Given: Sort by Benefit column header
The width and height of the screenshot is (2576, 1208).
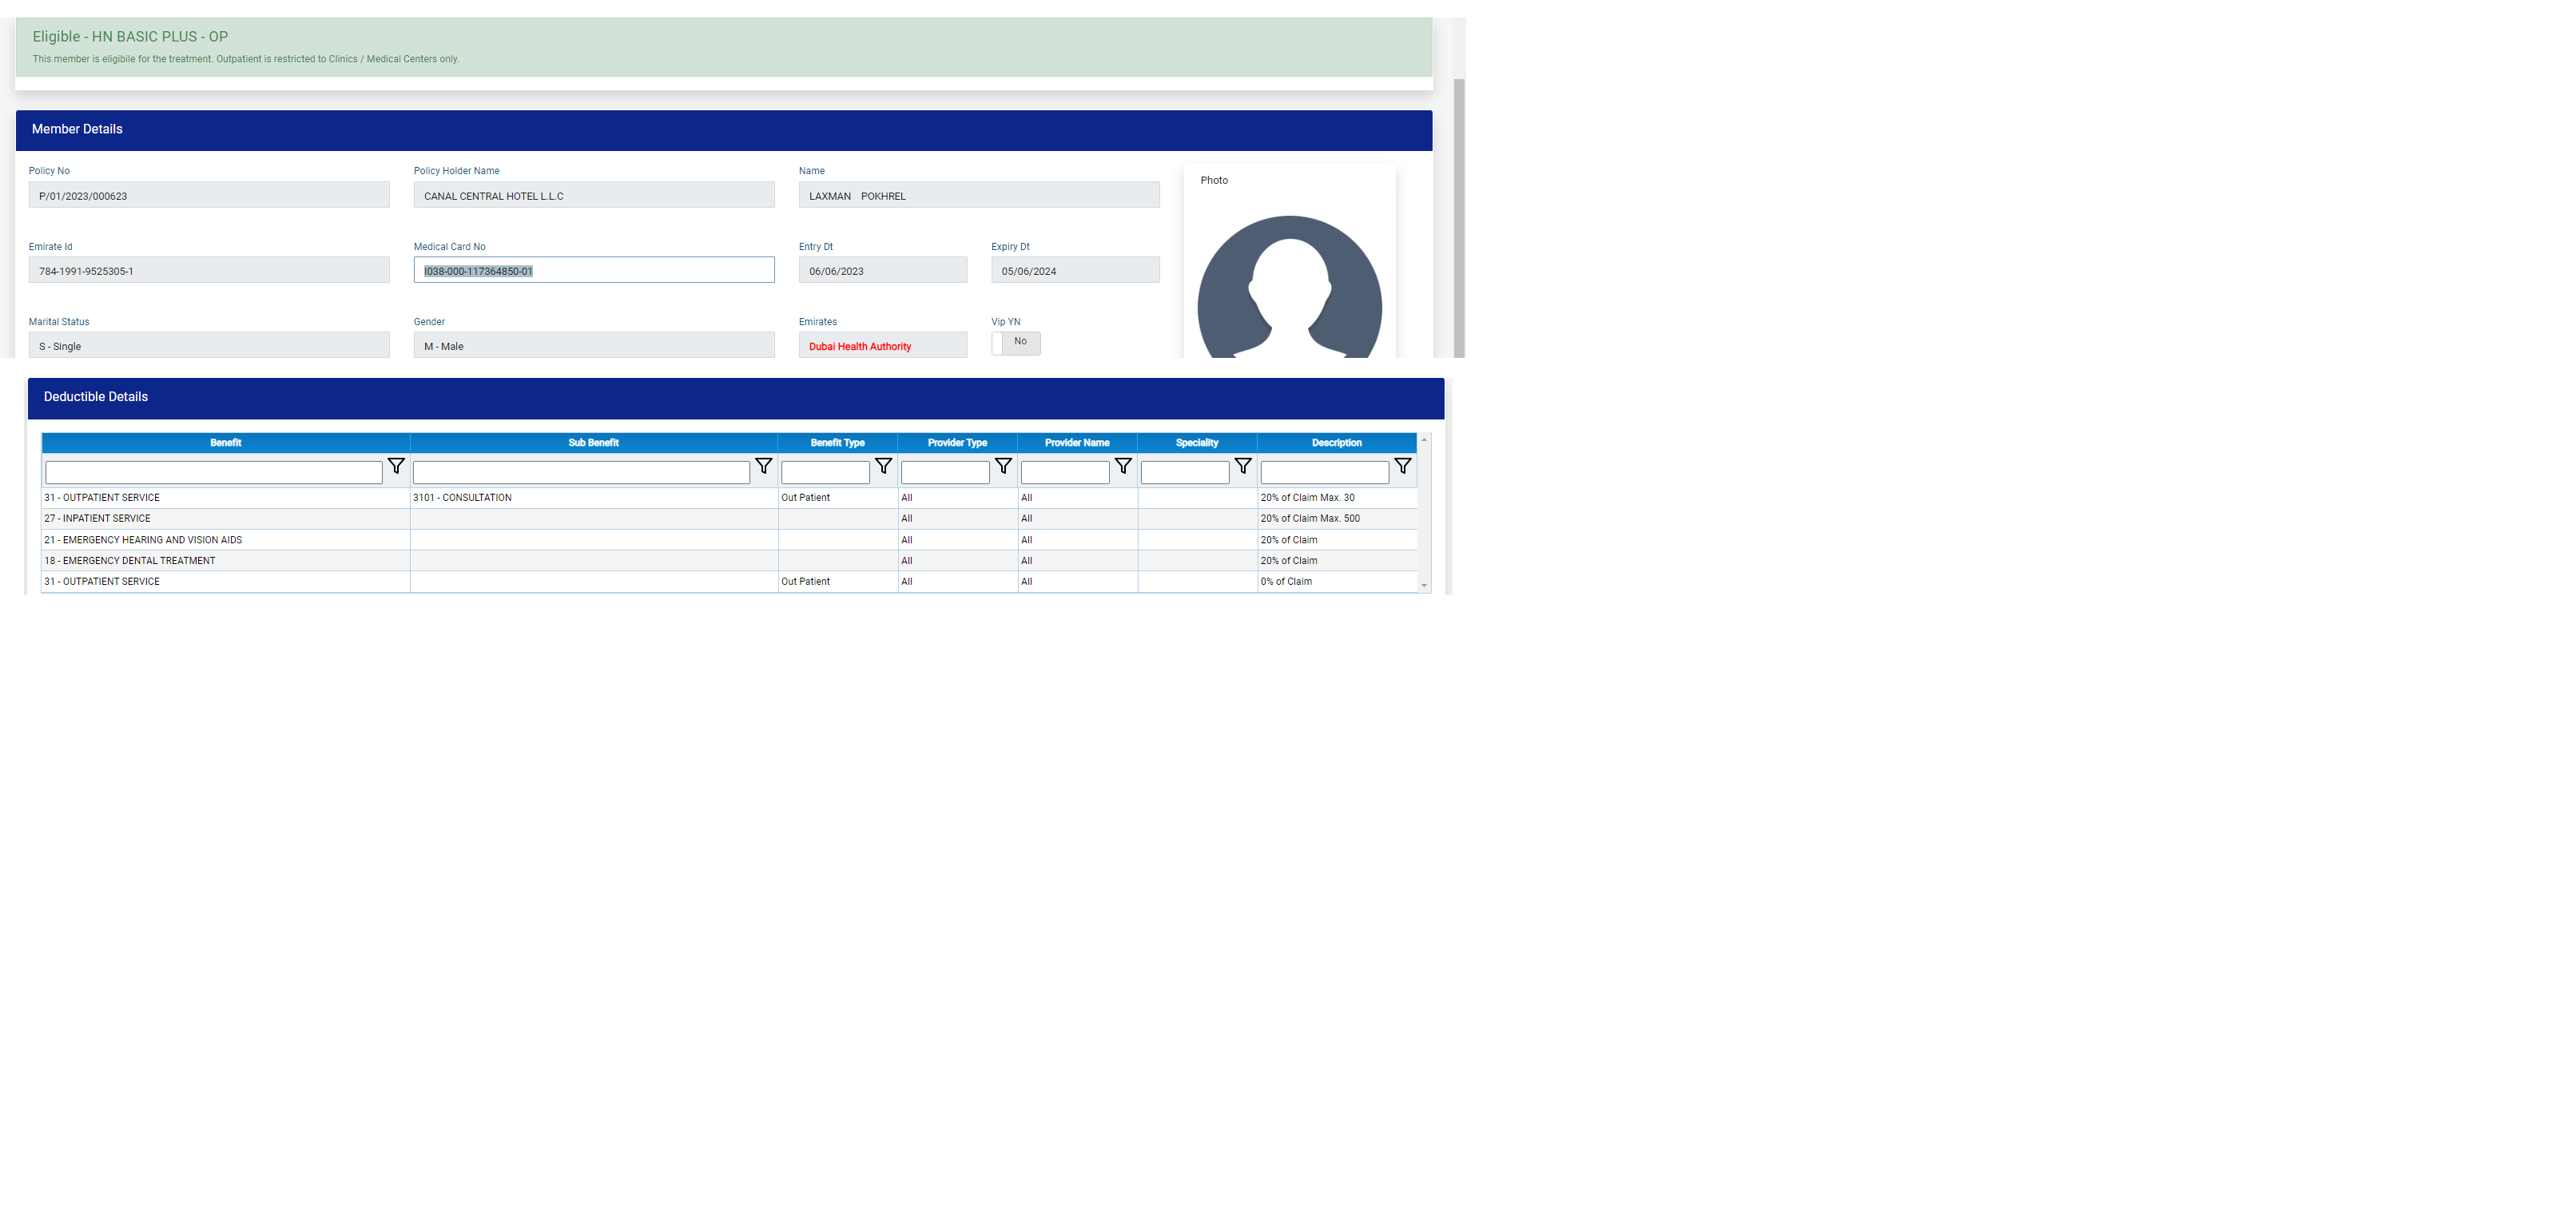Looking at the screenshot, I should click(225, 443).
